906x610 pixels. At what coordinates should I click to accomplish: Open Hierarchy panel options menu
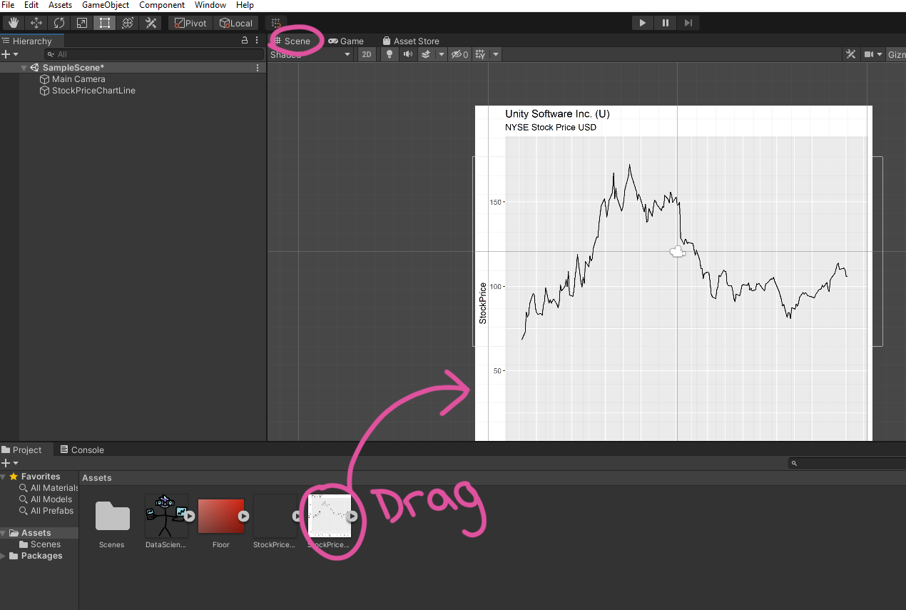tap(258, 41)
